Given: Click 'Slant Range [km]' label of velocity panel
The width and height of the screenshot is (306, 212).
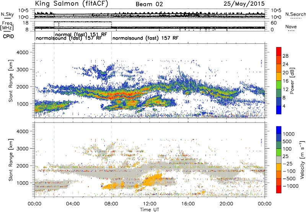Looking at the screenshot, I should 11,160.
